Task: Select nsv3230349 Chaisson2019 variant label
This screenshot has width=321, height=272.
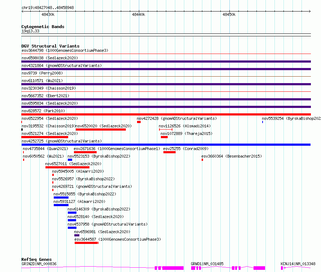Action: coord(49,88)
